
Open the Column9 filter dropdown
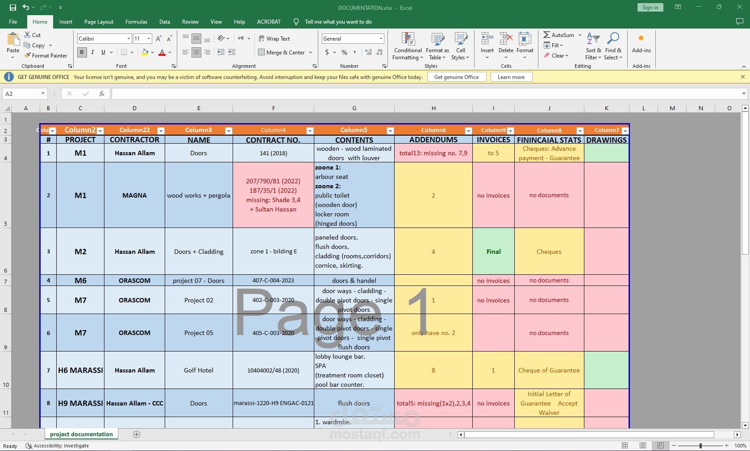[x=510, y=131]
